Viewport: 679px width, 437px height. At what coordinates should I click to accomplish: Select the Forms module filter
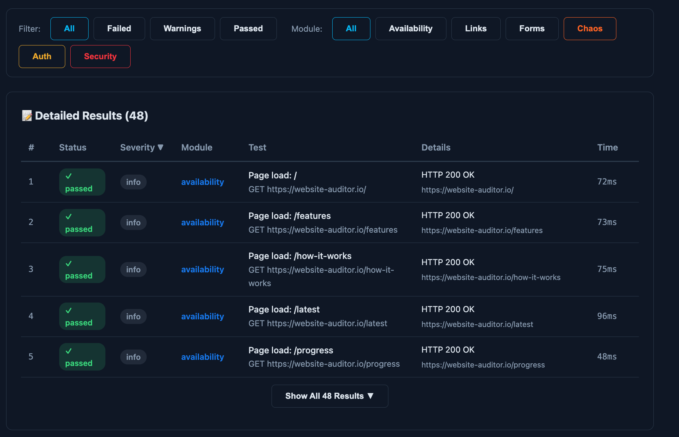532,28
